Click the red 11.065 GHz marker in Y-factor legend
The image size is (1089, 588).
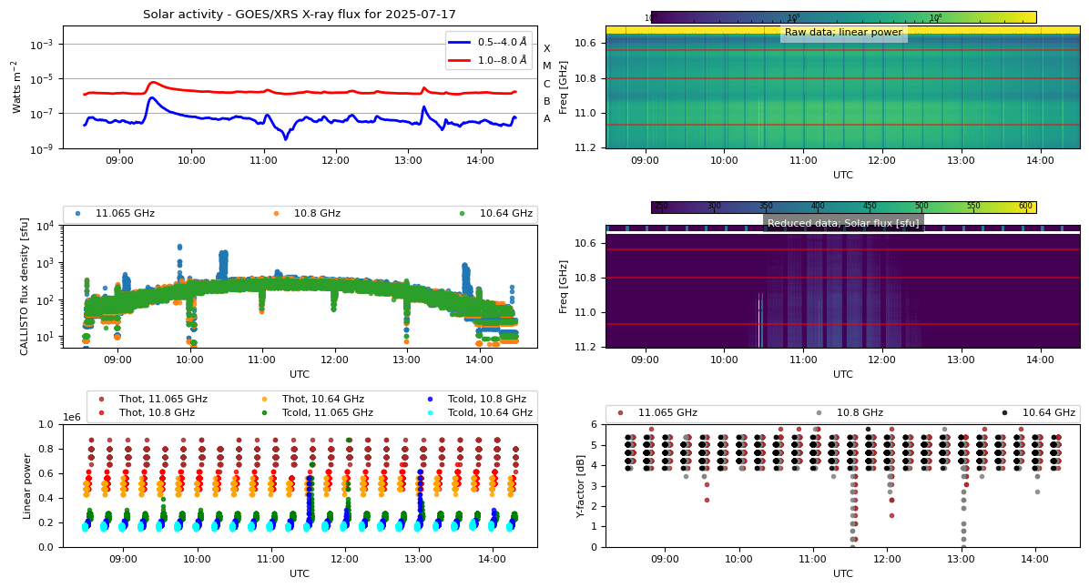[x=620, y=411]
